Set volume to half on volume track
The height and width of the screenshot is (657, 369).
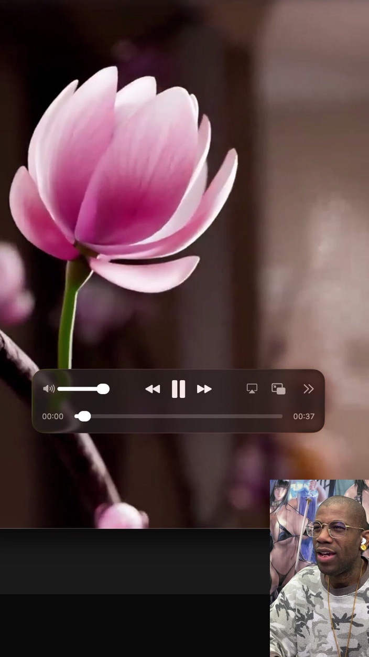tap(81, 389)
